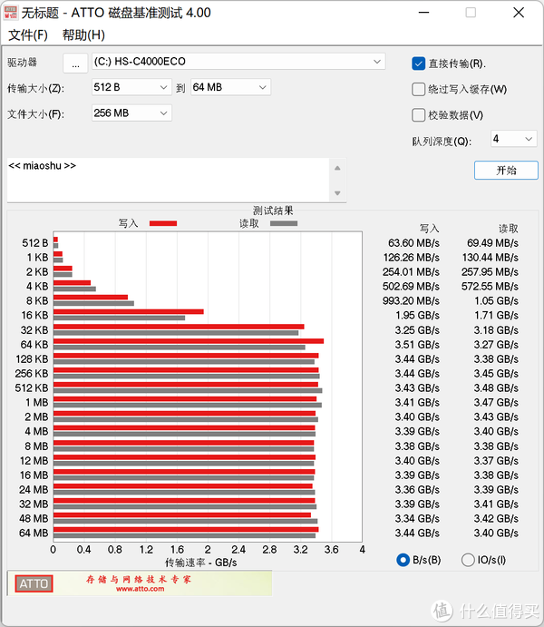Click the 测试结果 chart title

point(273,211)
